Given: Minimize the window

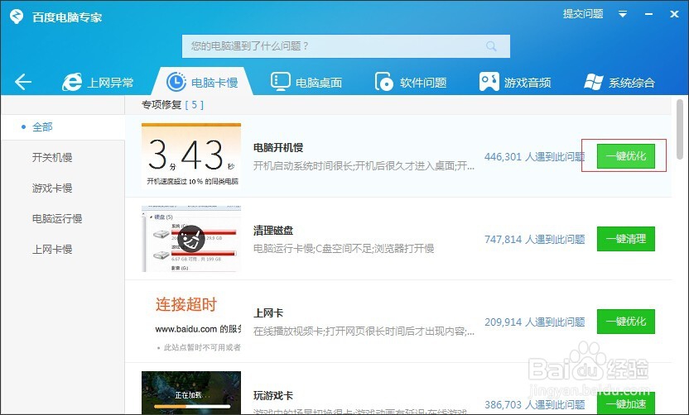Looking at the screenshot, I should [648, 15].
